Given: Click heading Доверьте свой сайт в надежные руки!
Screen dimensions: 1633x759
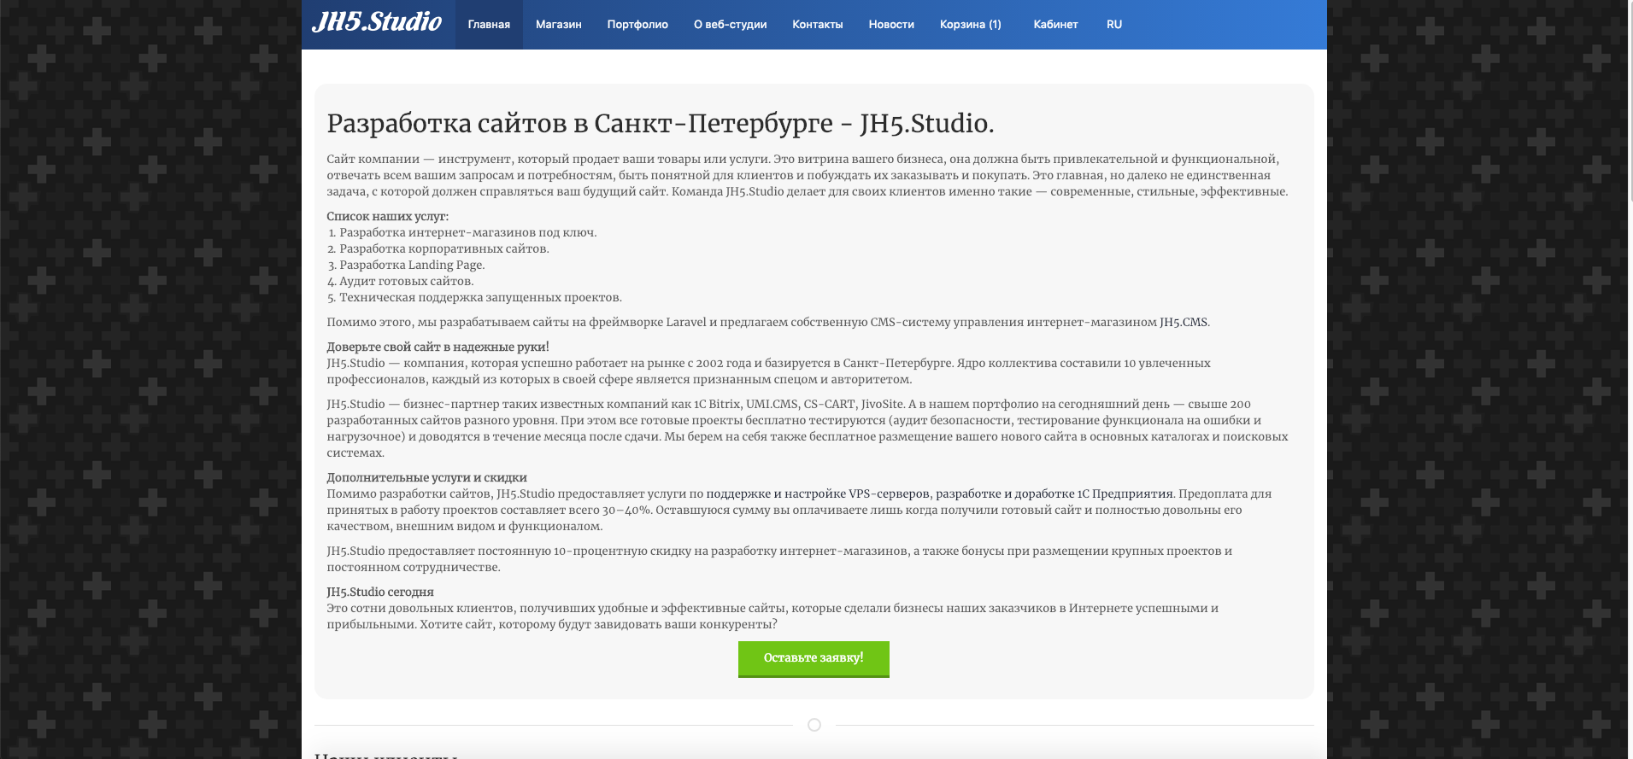Looking at the screenshot, I should [x=438, y=347].
